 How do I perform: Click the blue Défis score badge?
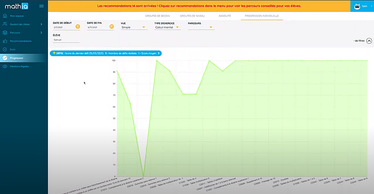106,53
